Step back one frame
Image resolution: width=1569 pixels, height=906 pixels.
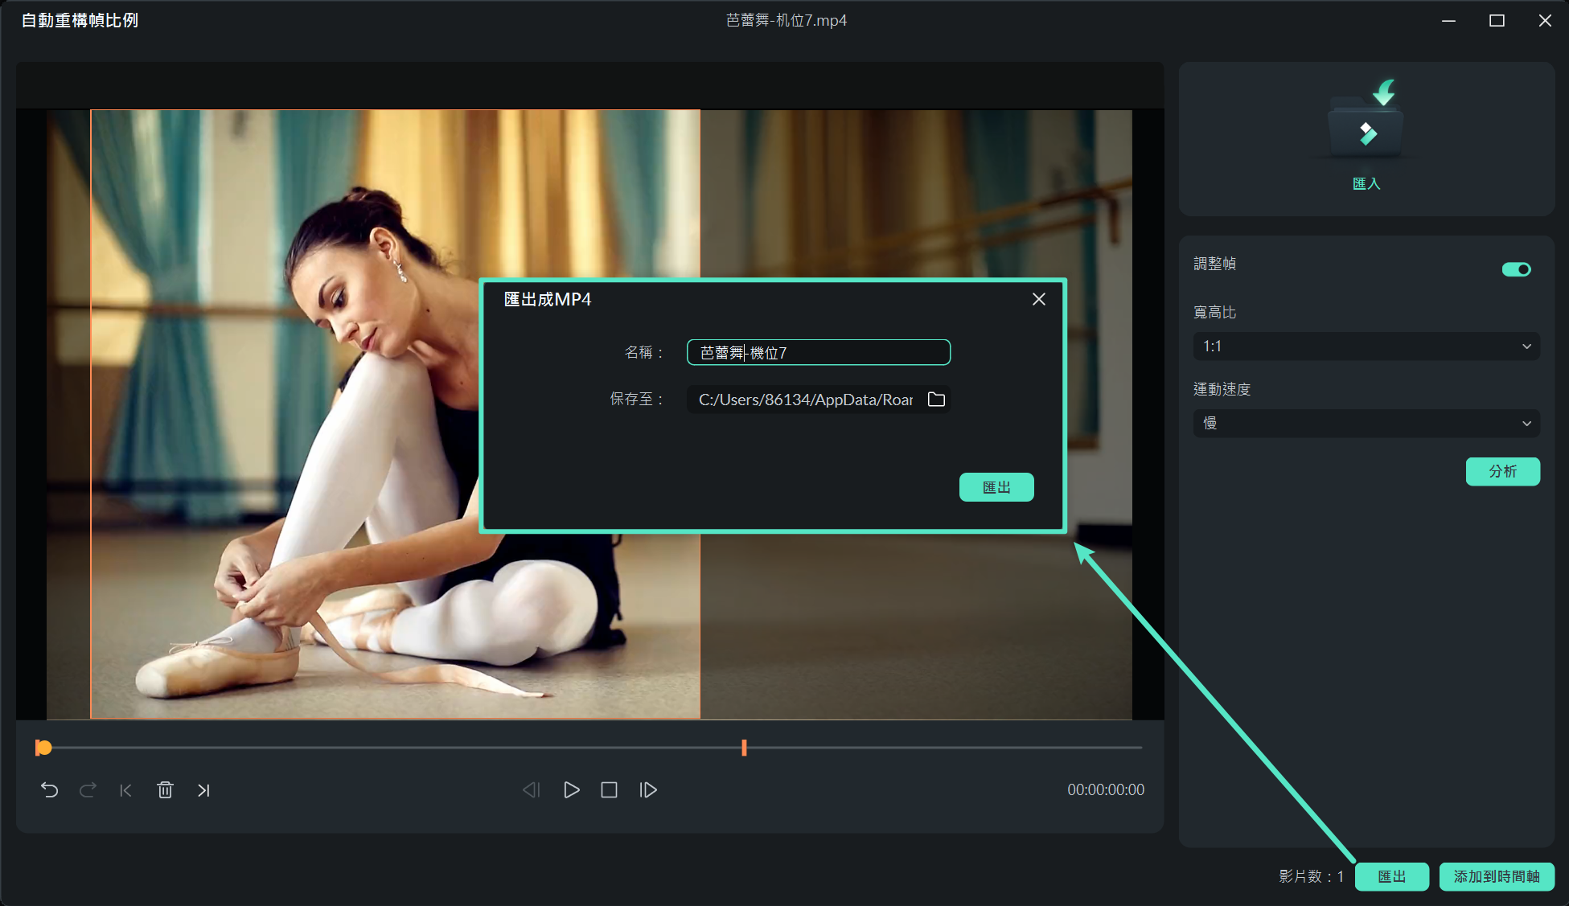531,790
